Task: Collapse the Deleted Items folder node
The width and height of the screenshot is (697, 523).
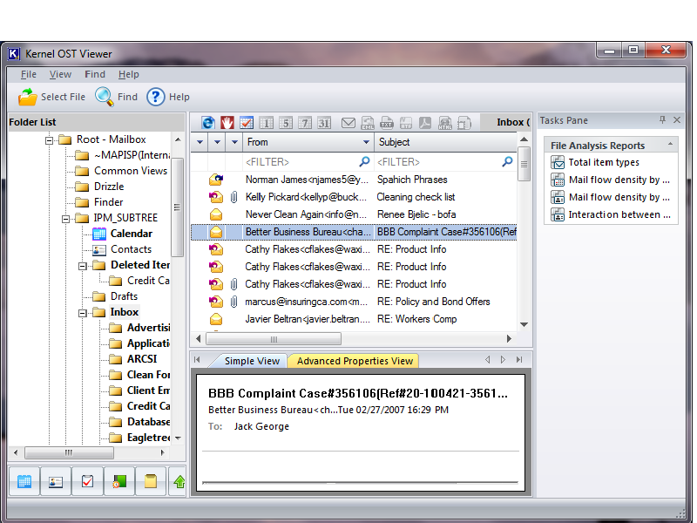Action: coord(82,266)
